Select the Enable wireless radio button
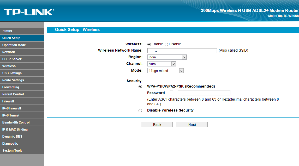This screenshot has height=166, width=299. pyautogui.click(x=149, y=44)
